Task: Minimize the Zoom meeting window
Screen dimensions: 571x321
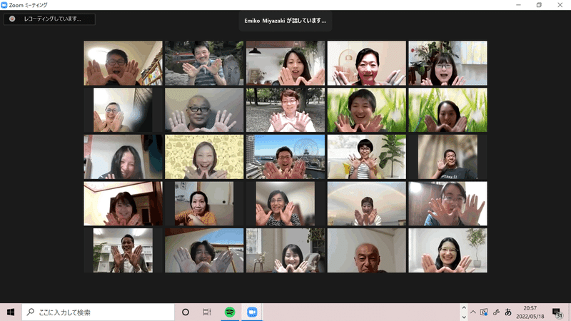Action: (x=518, y=5)
